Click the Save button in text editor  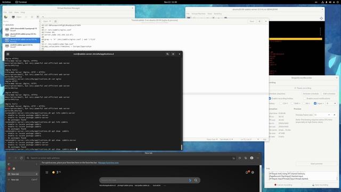[x=252, y=21]
